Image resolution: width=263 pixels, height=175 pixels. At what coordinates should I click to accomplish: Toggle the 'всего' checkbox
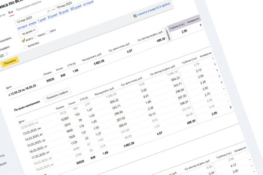pyautogui.click(x=24, y=40)
